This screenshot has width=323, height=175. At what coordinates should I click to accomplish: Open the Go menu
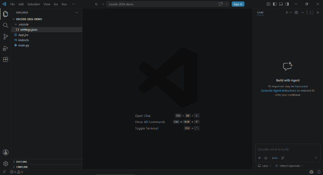[x=56, y=4]
